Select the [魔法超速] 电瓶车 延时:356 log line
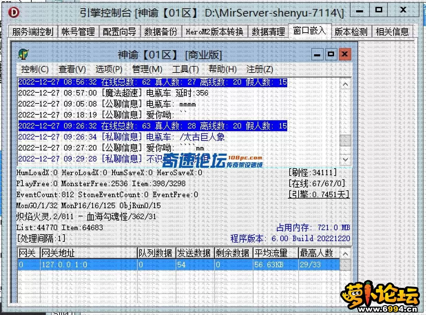Screen dimensions: 426x315 tap(113, 93)
